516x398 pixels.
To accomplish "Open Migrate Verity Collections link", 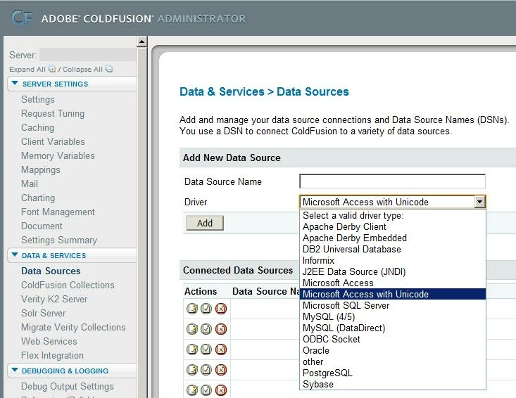I will pos(73,328).
